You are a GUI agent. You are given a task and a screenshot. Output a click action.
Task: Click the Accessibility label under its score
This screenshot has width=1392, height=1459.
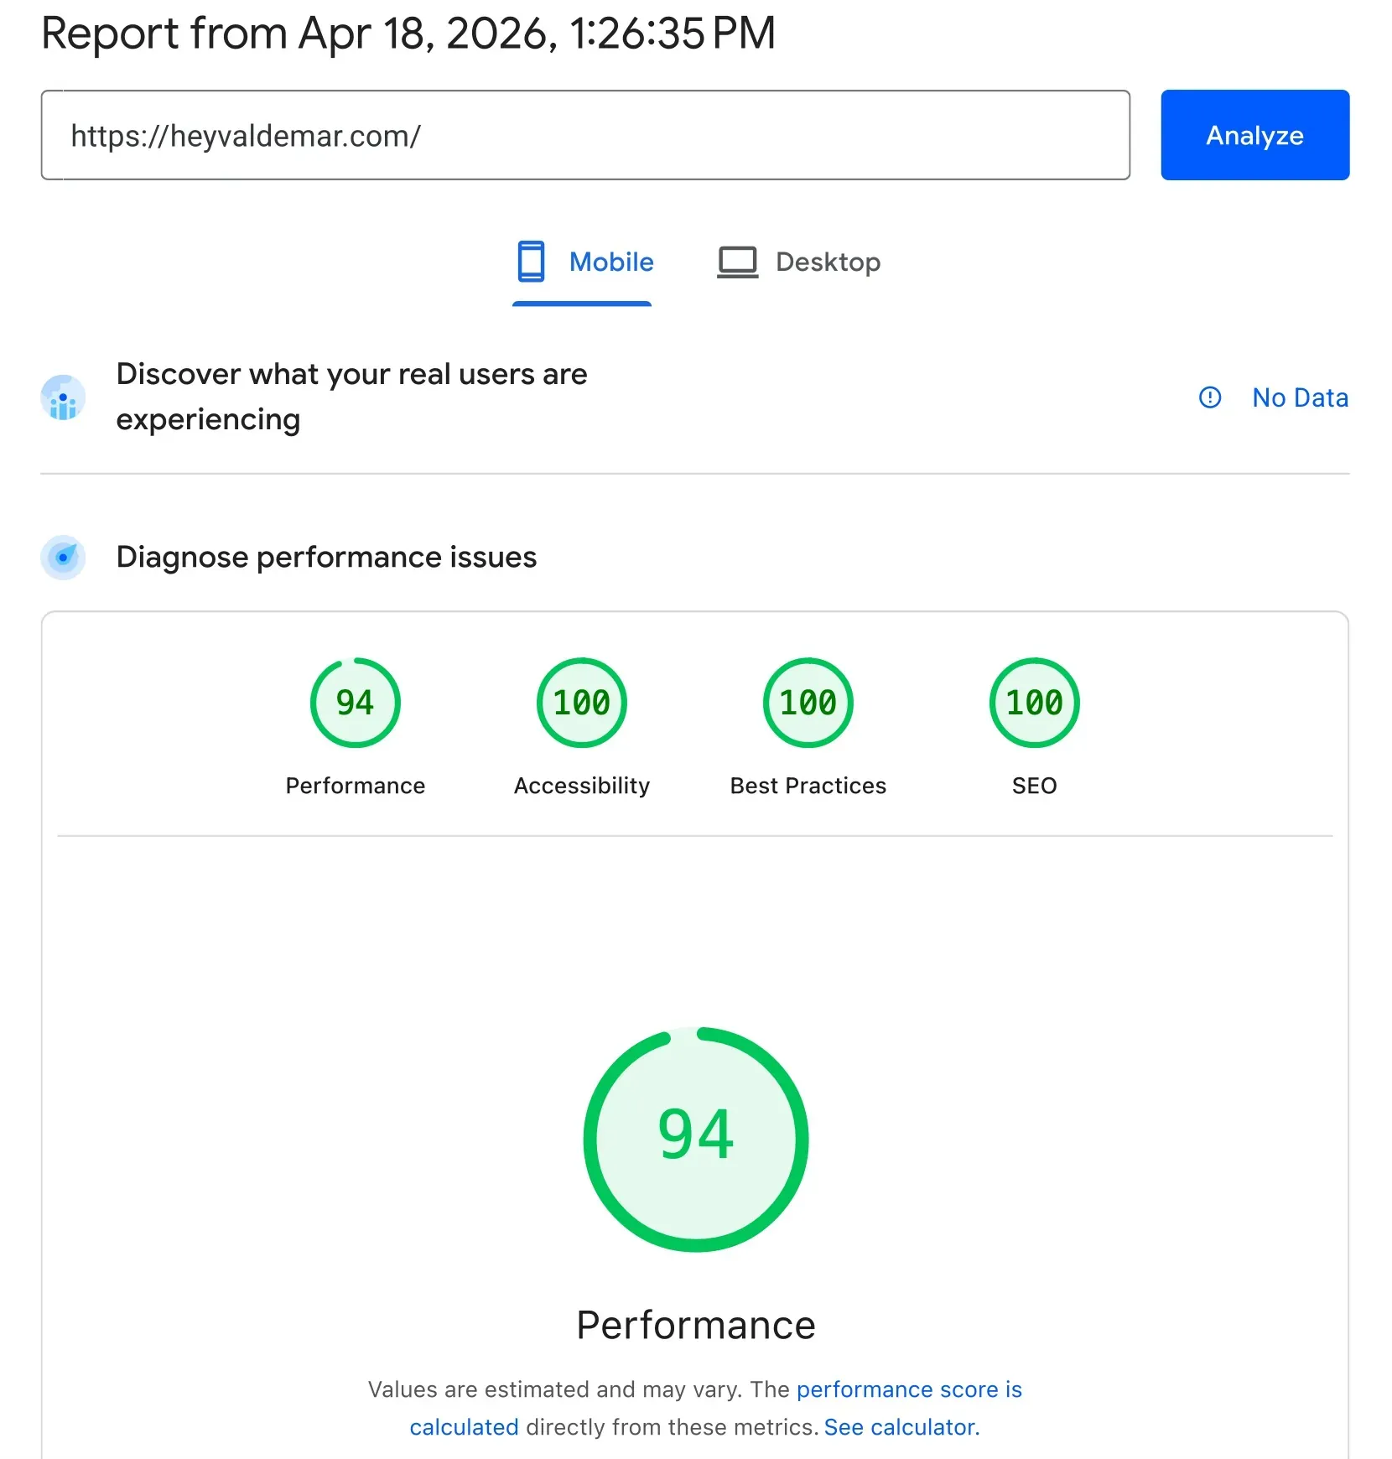click(x=581, y=786)
